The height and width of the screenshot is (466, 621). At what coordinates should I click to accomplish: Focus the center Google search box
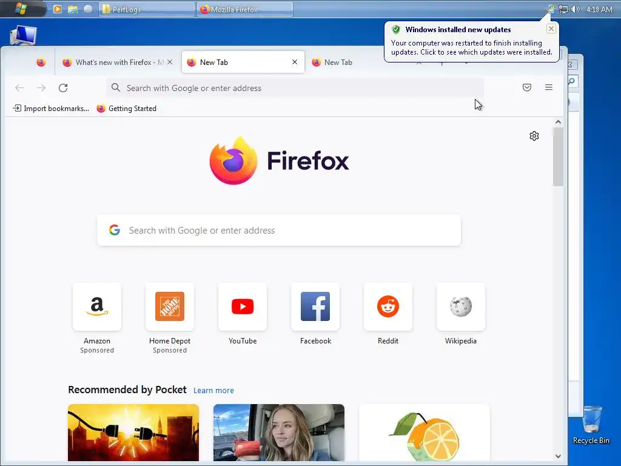point(279,230)
